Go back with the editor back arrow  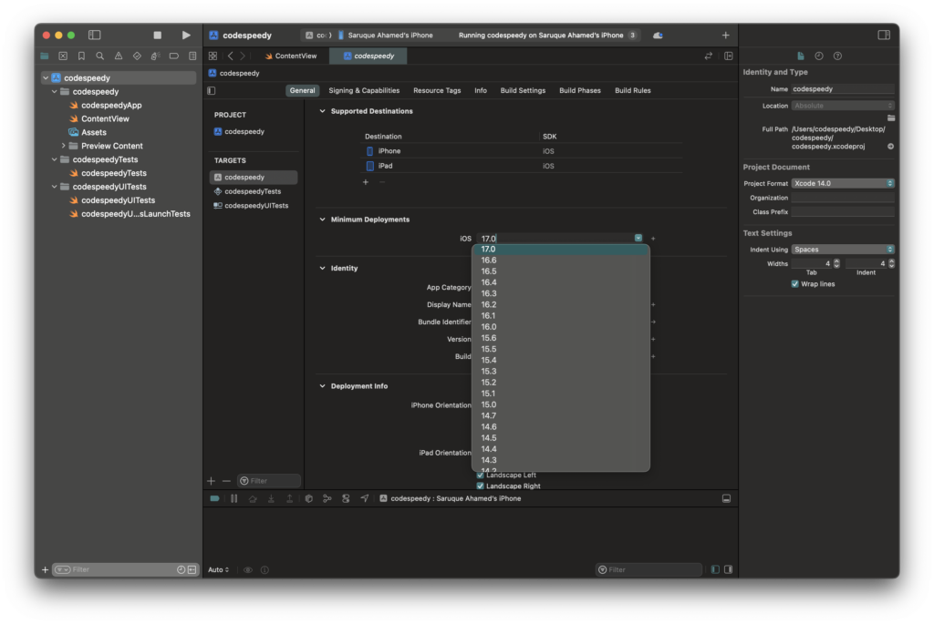pos(231,56)
